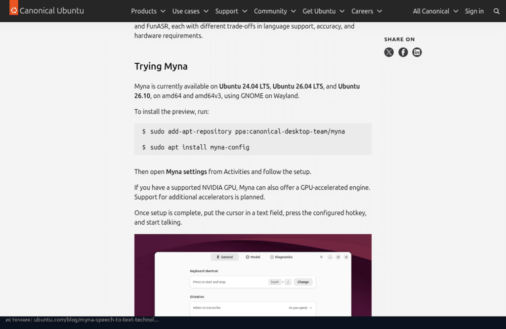Click the Super key badge in shortcut row

275,282
